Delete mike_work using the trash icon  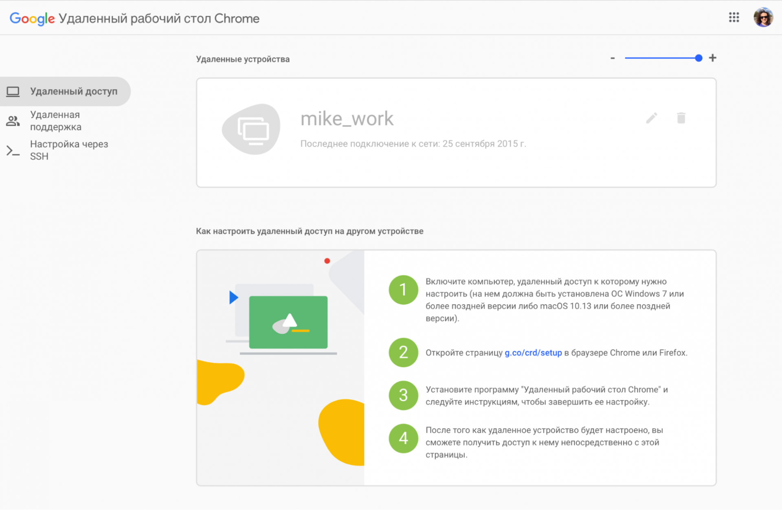tap(681, 118)
